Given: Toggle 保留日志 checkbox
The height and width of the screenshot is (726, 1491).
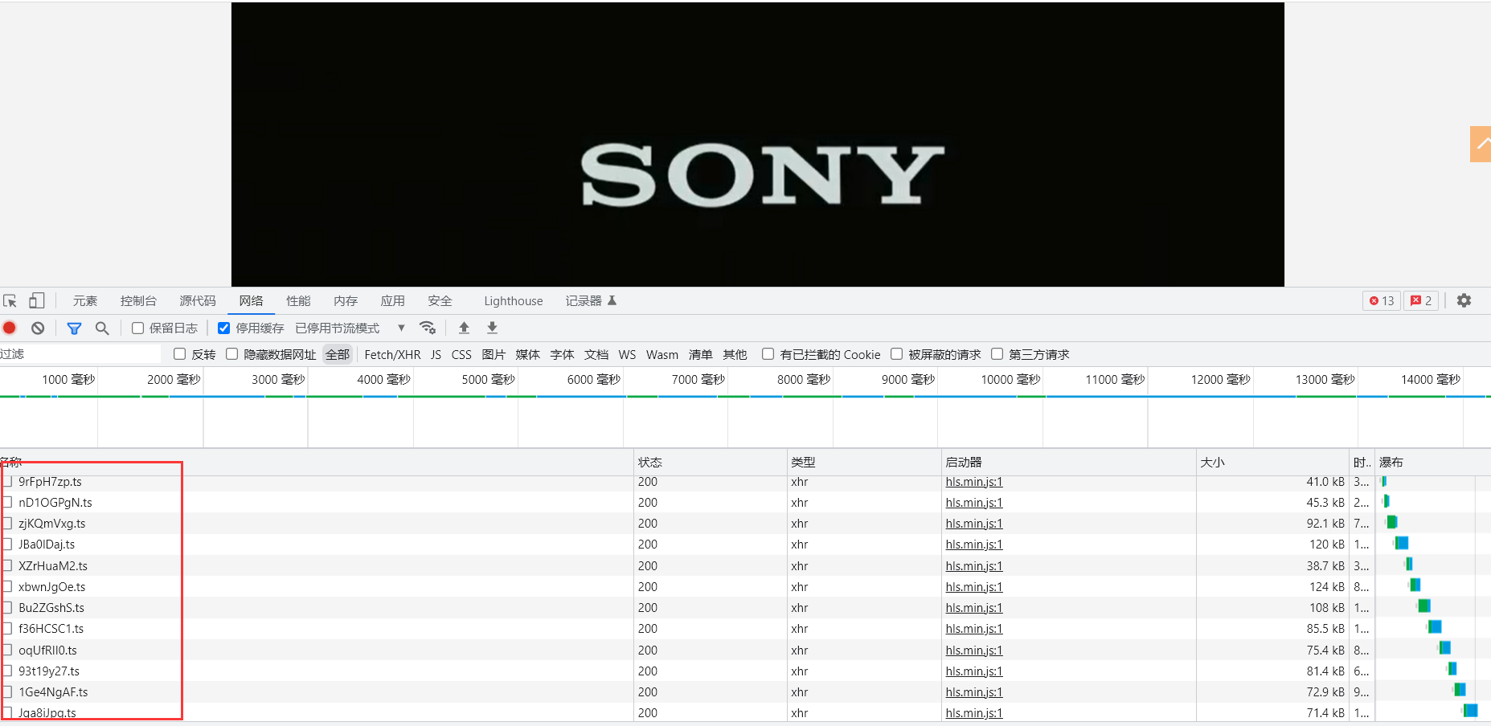Looking at the screenshot, I should coord(137,328).
